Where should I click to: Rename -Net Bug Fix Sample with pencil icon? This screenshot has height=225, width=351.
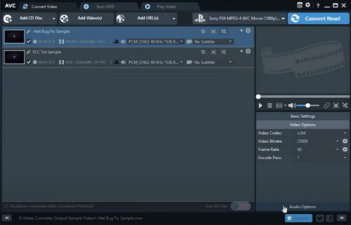(x=29, y=32)
